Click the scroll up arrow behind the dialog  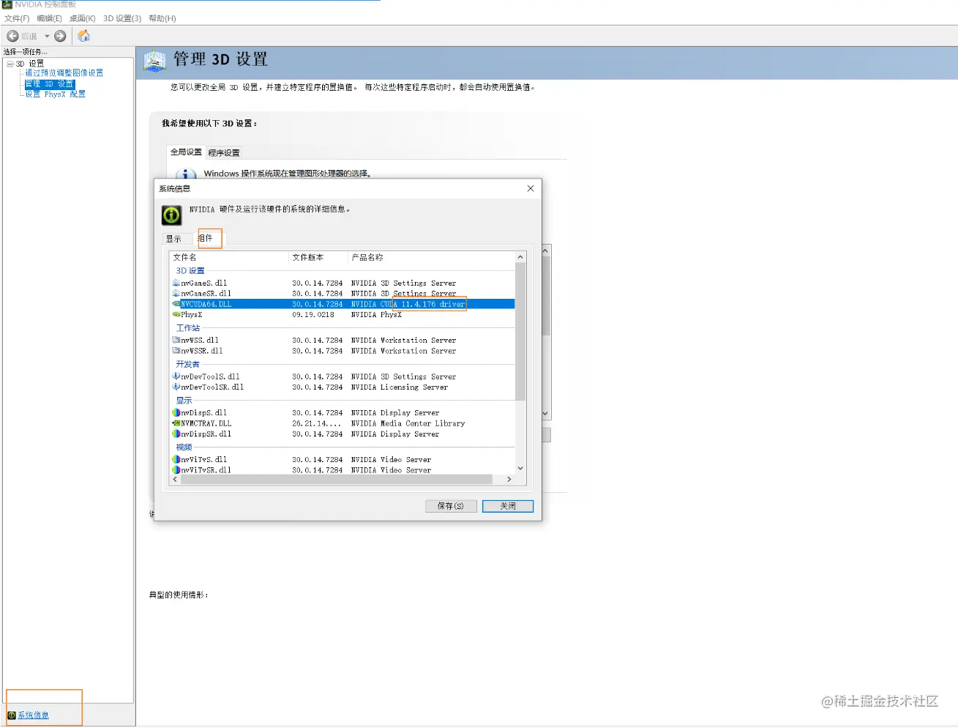[546, 250]
